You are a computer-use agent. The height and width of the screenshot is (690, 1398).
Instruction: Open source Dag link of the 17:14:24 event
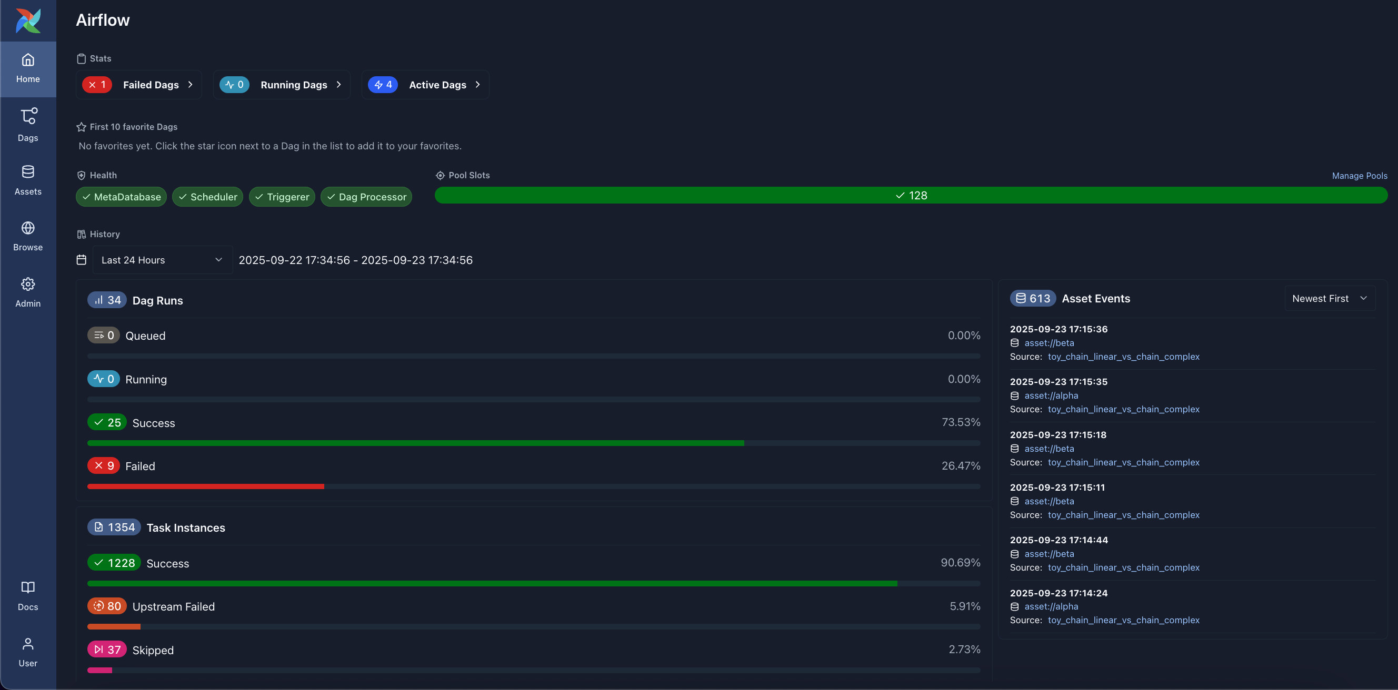[1123, 620]
